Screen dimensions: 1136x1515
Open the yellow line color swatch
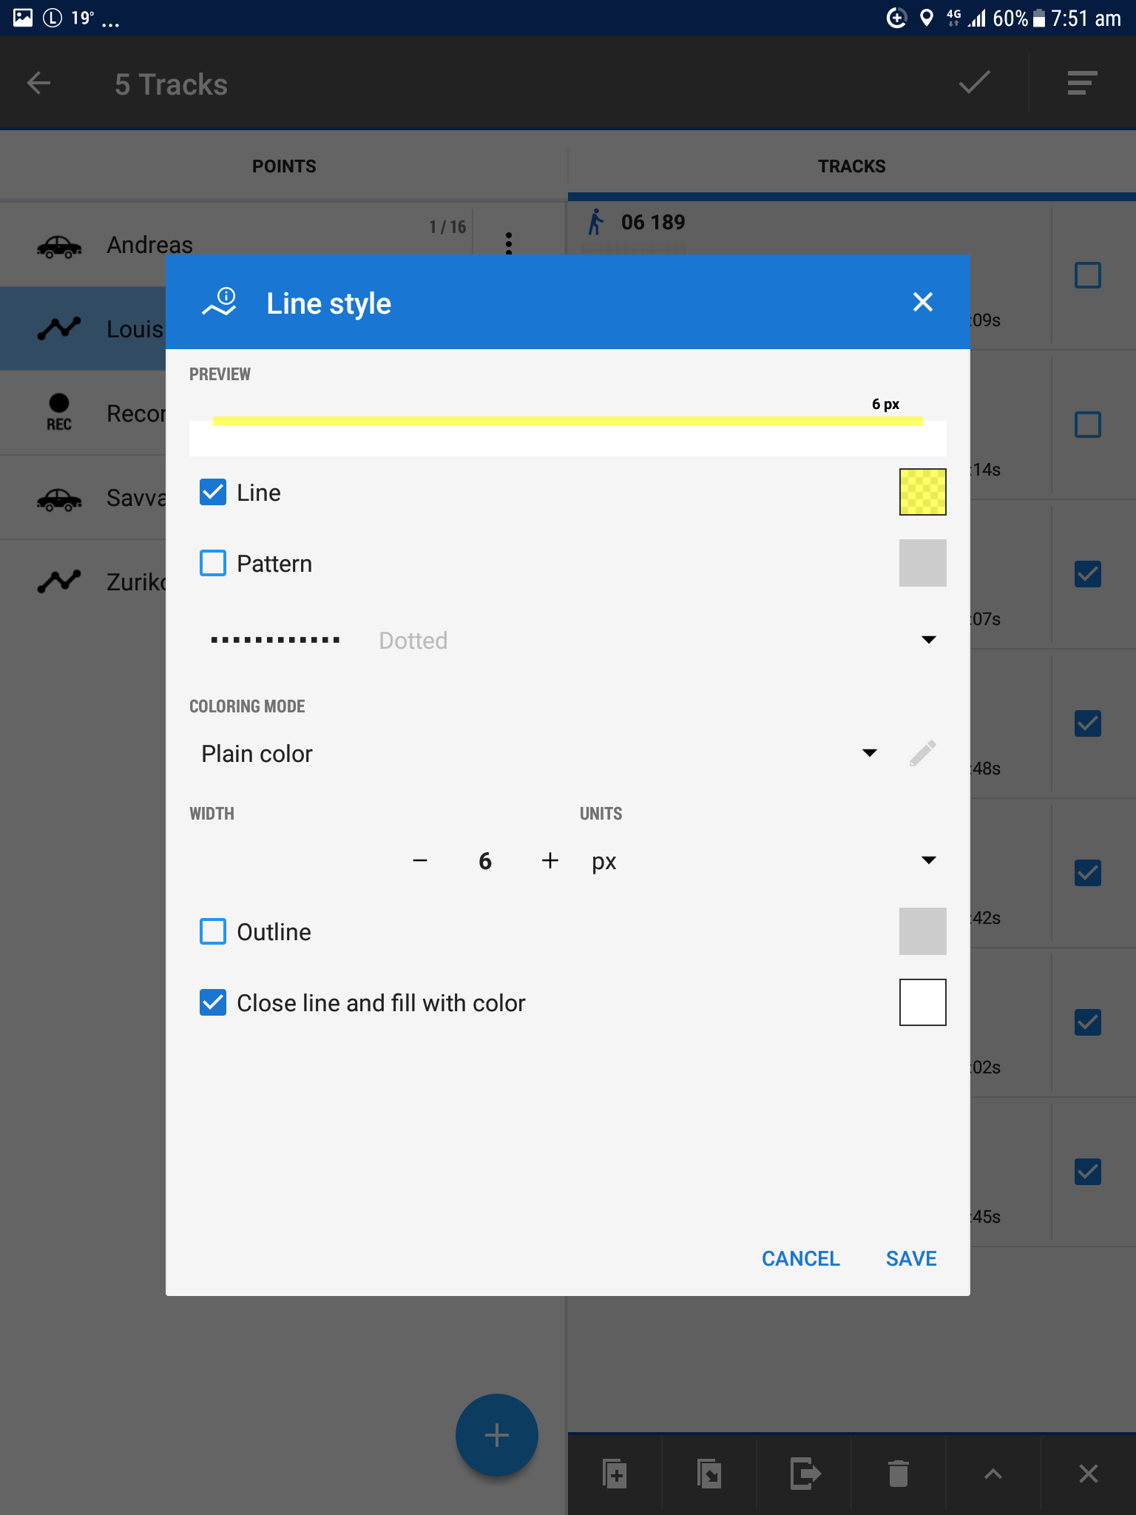pyautogui.click(x=922, y=492)
